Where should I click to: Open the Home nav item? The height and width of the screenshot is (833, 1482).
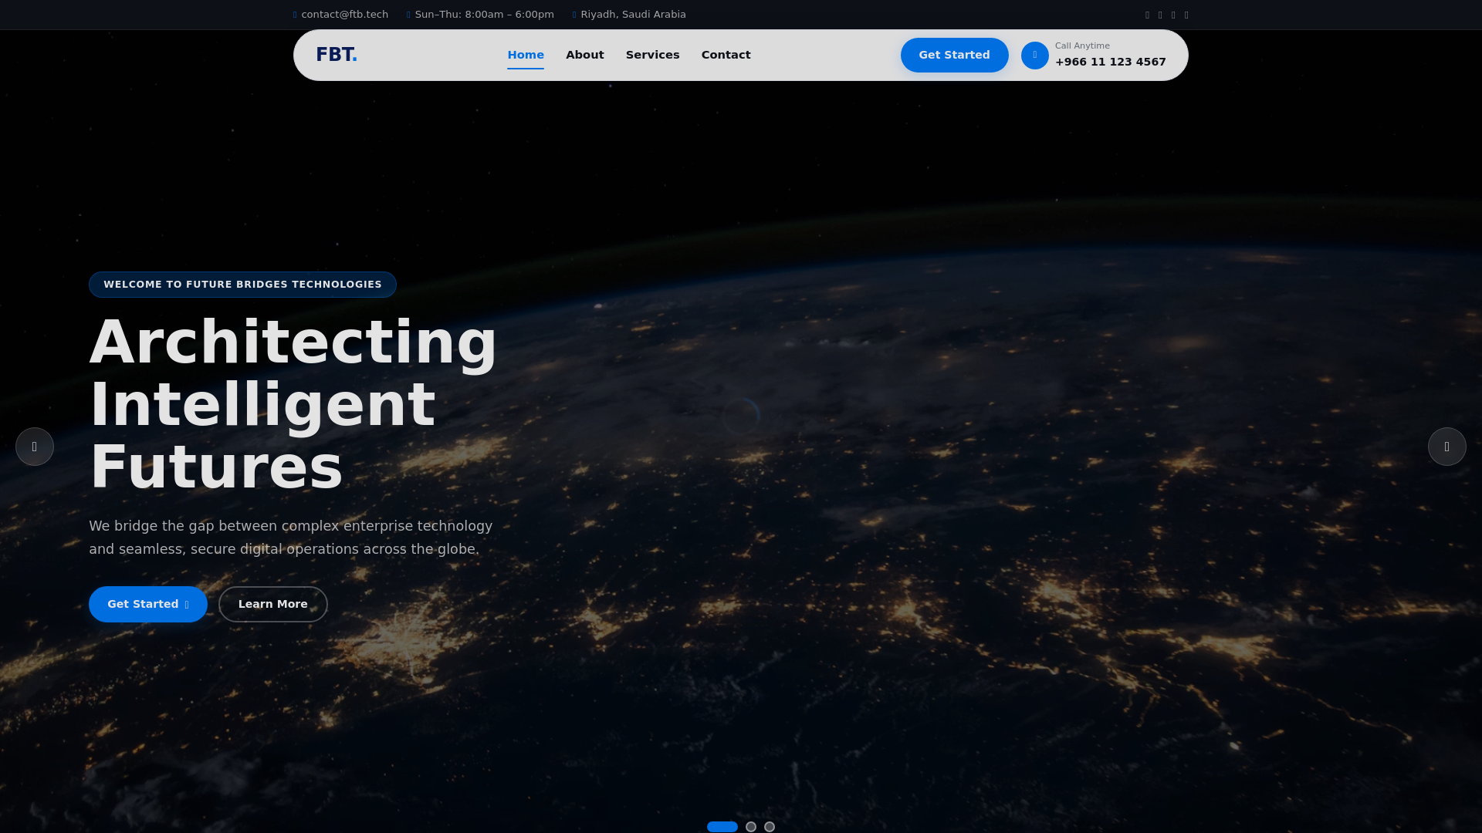point(526,55)
